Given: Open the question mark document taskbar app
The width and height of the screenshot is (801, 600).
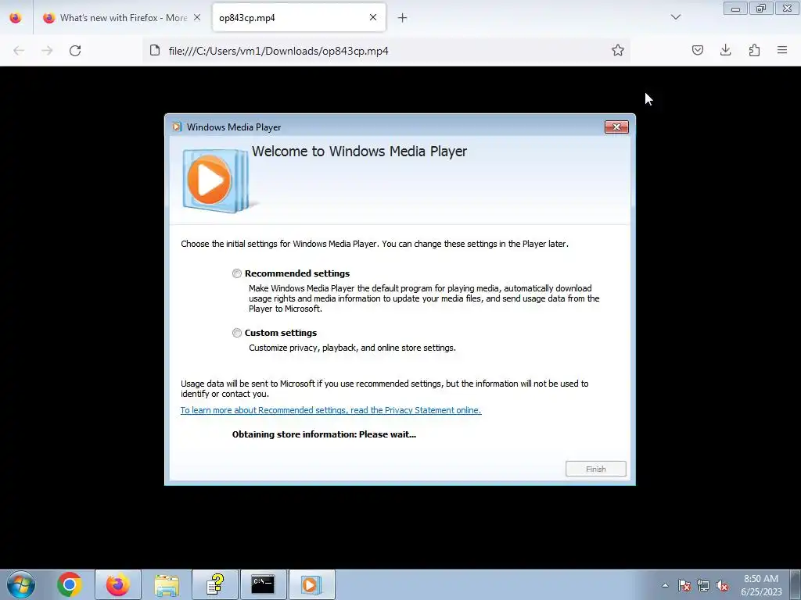Looking at the screenshot, I should (215, 584).
